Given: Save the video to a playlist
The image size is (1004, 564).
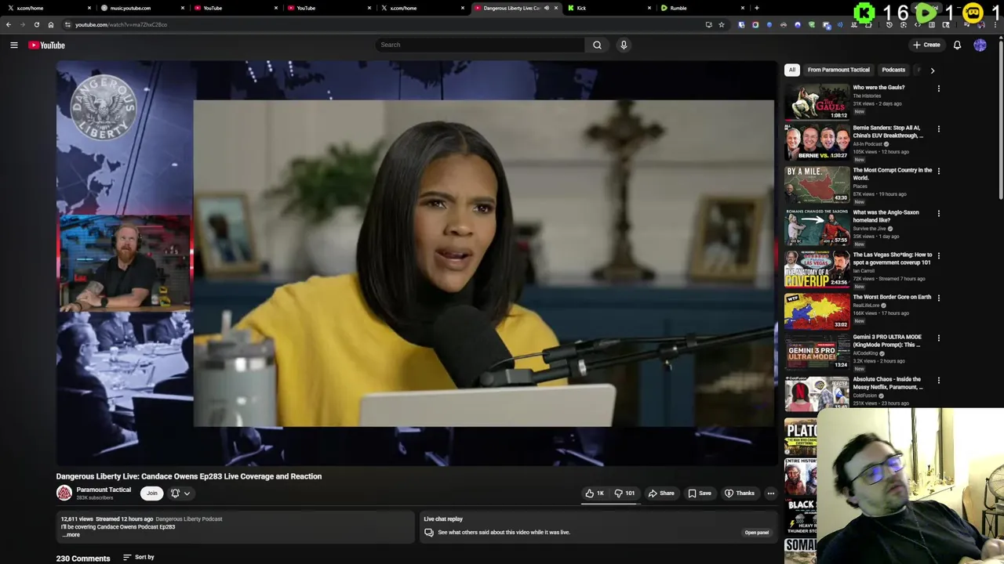Looking at the screenshot, I should 700,493.
